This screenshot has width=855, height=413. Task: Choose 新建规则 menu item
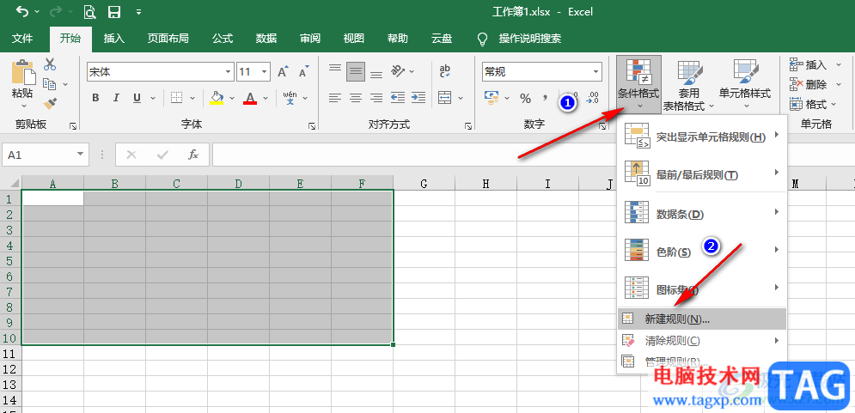702,319
